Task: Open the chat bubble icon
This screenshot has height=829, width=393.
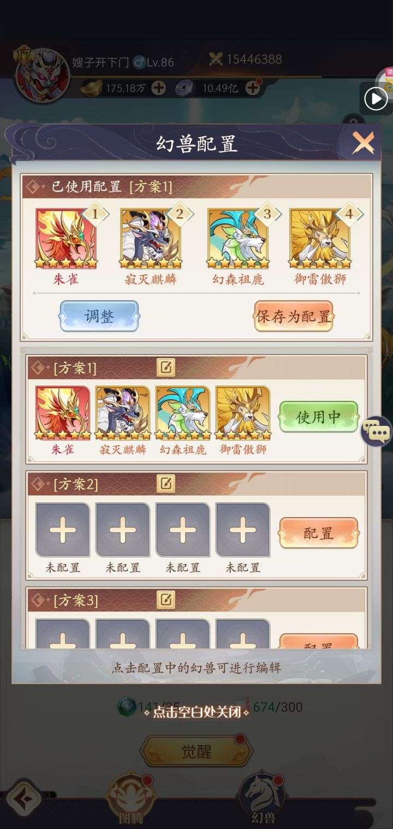Action: pos(376,432)
